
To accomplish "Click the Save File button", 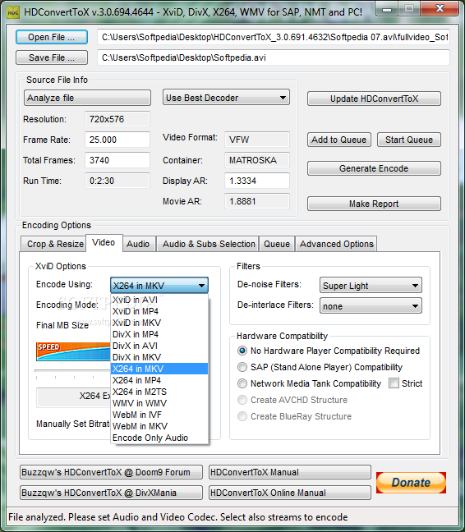I will tap(52, 57).
